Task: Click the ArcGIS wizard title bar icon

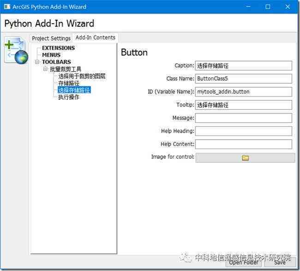Action: pos(7,7)
